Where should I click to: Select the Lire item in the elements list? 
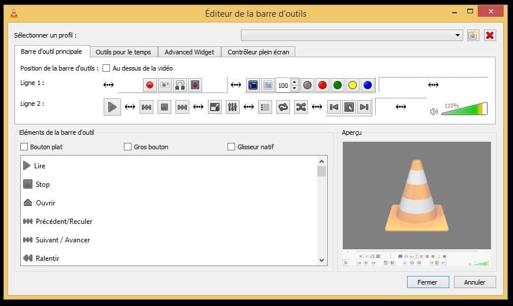tap(168, 166)
